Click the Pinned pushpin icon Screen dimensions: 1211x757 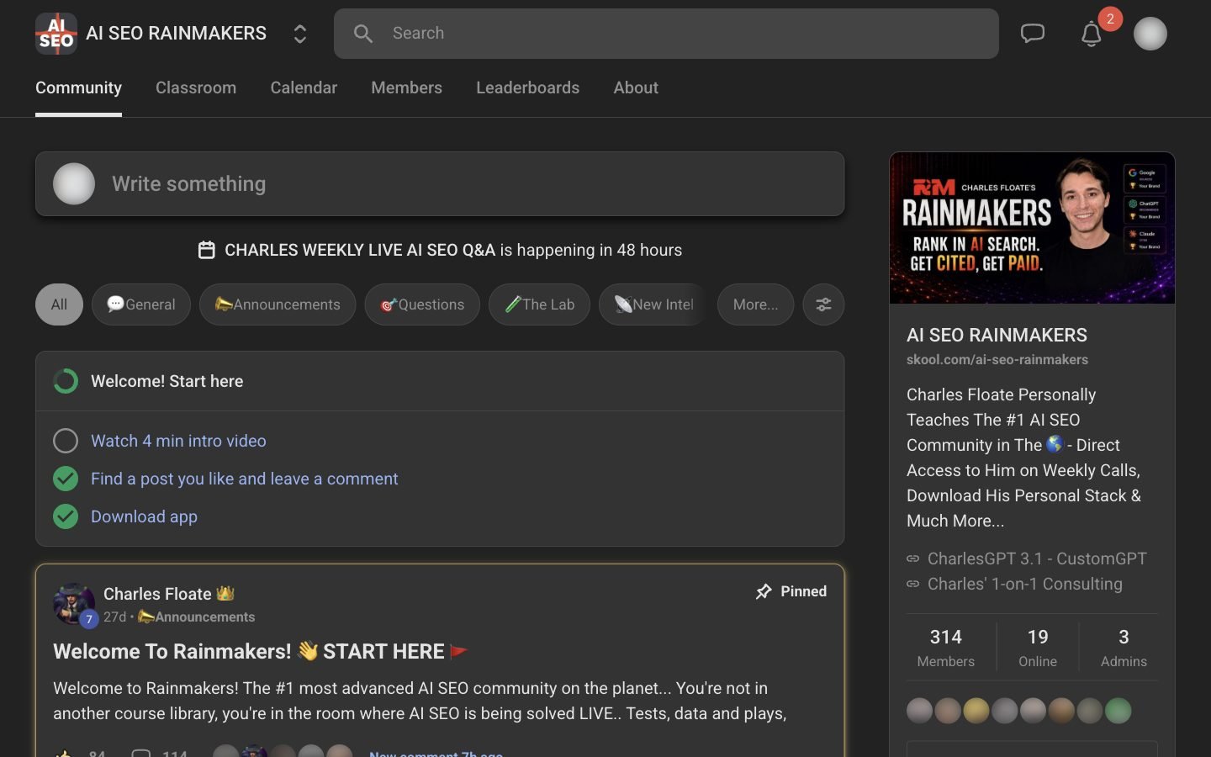764,591
